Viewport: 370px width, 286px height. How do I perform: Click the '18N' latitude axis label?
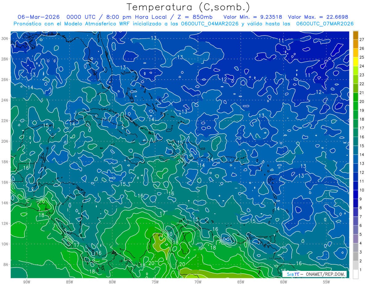pos(5,162)
